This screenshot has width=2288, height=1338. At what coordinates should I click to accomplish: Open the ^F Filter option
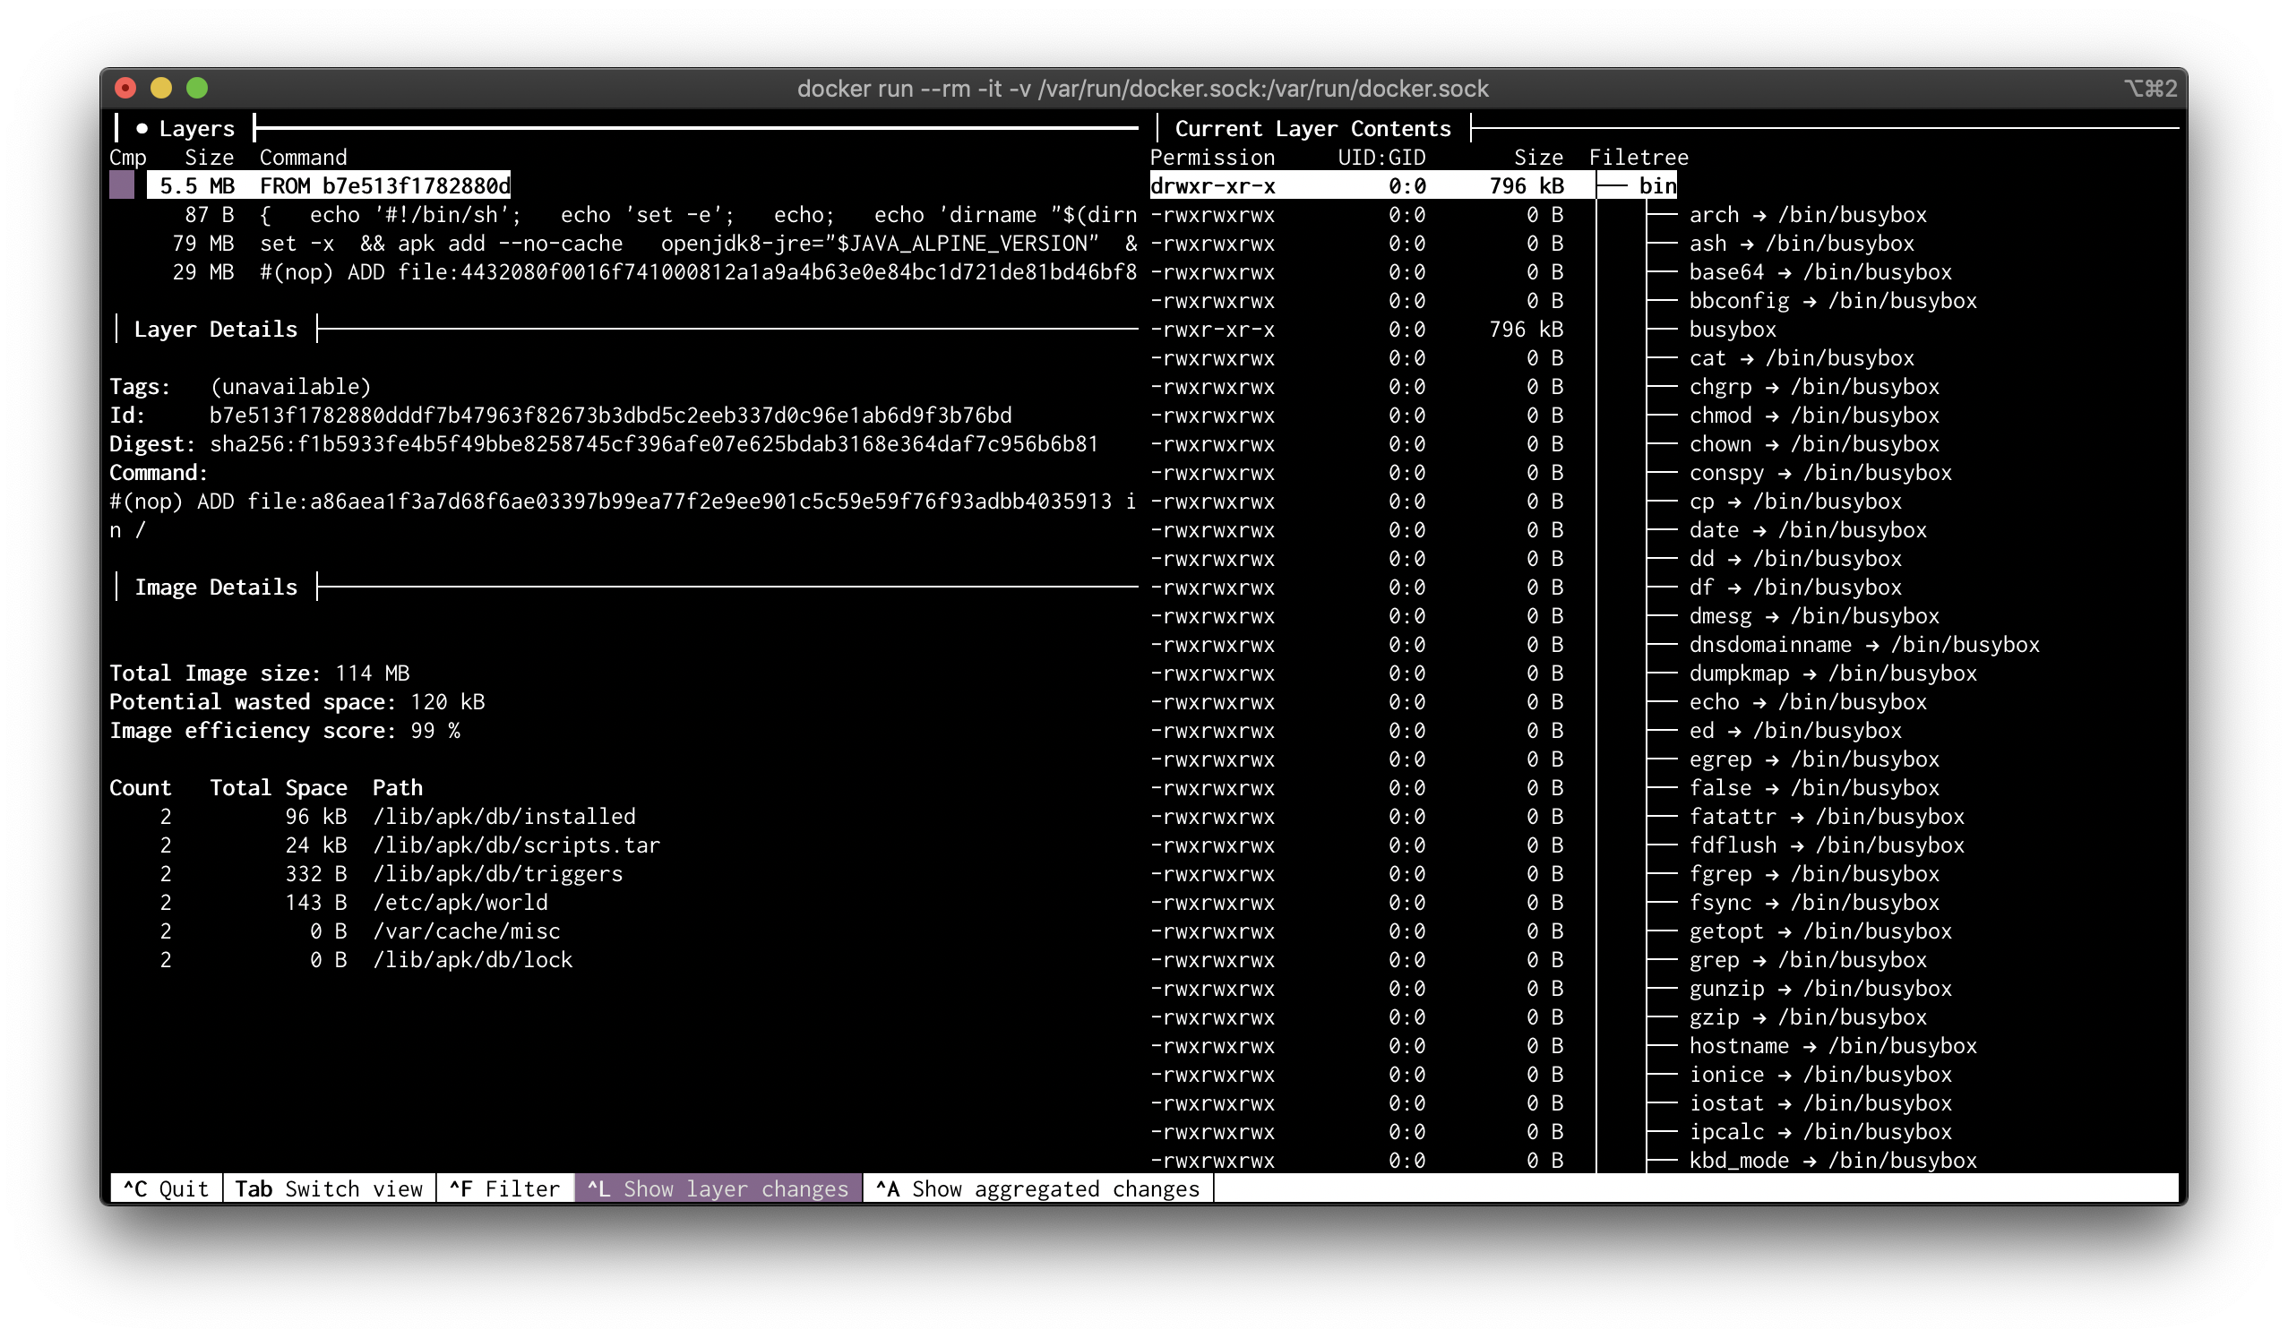(505, 1189)
